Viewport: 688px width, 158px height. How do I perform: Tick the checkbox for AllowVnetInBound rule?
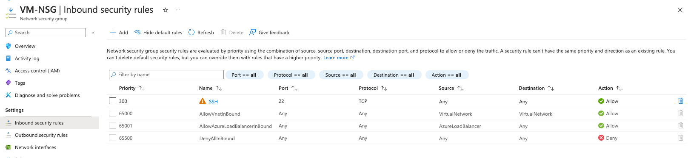112,113
